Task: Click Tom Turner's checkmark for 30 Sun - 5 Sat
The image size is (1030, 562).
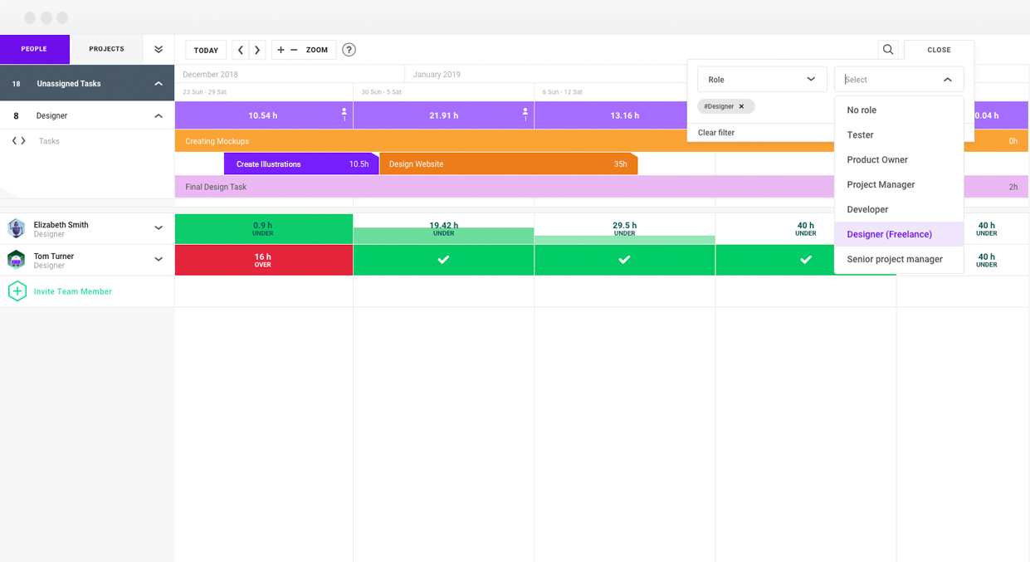Action: [x=443, y=260]
